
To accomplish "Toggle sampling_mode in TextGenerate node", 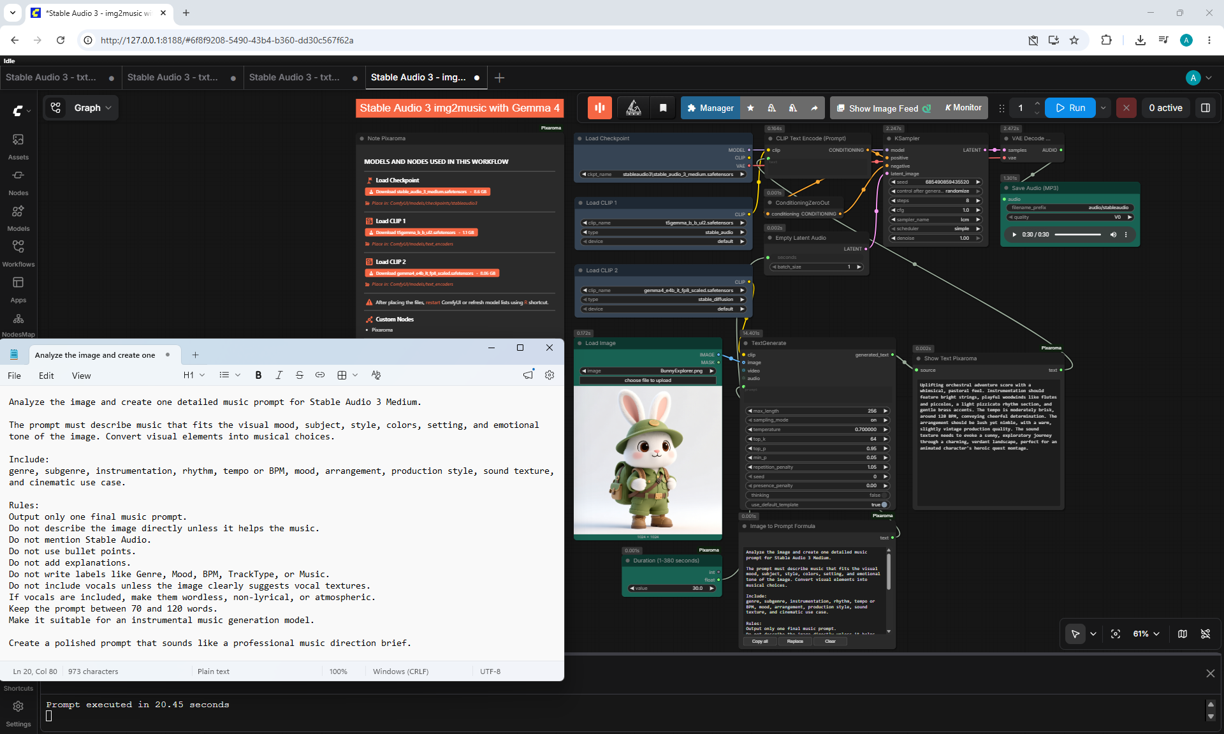I will [x=818, y=420].
